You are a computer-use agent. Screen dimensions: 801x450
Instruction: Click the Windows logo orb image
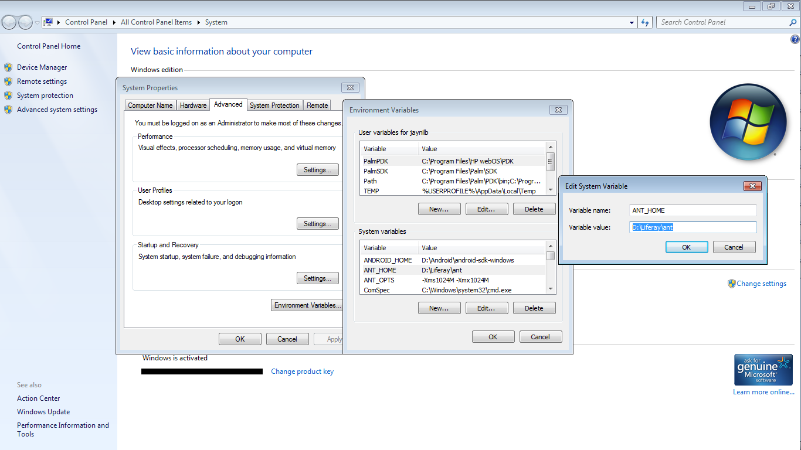pyautogui.click(x=748, y=122)
